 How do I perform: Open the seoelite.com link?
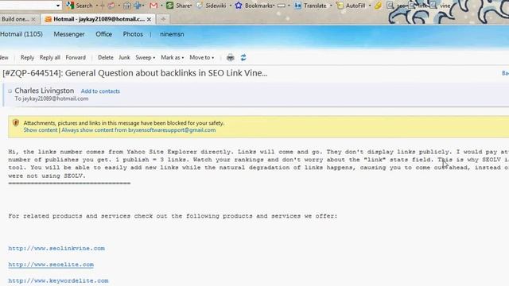pos(51,265)
